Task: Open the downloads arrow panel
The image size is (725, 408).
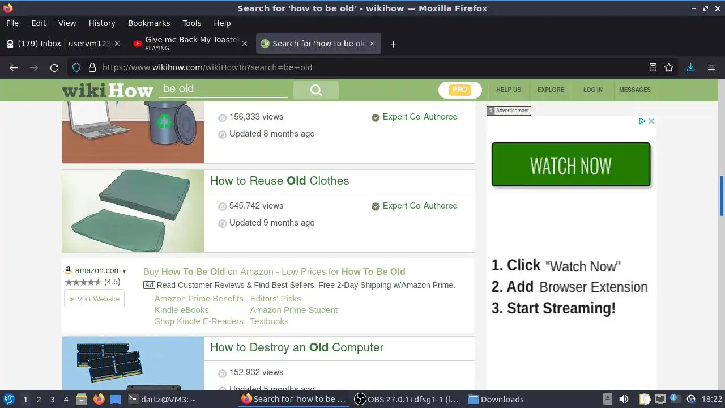Action: coord(690,67)
